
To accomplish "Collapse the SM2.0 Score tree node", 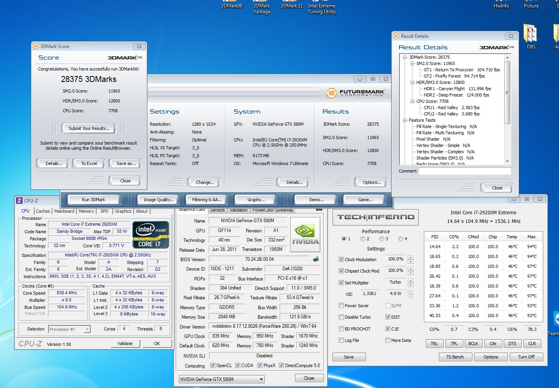I will tap(412, 63).
